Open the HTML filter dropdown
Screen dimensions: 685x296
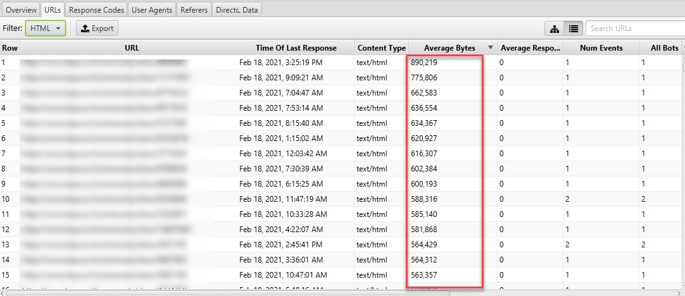(46, 28)
